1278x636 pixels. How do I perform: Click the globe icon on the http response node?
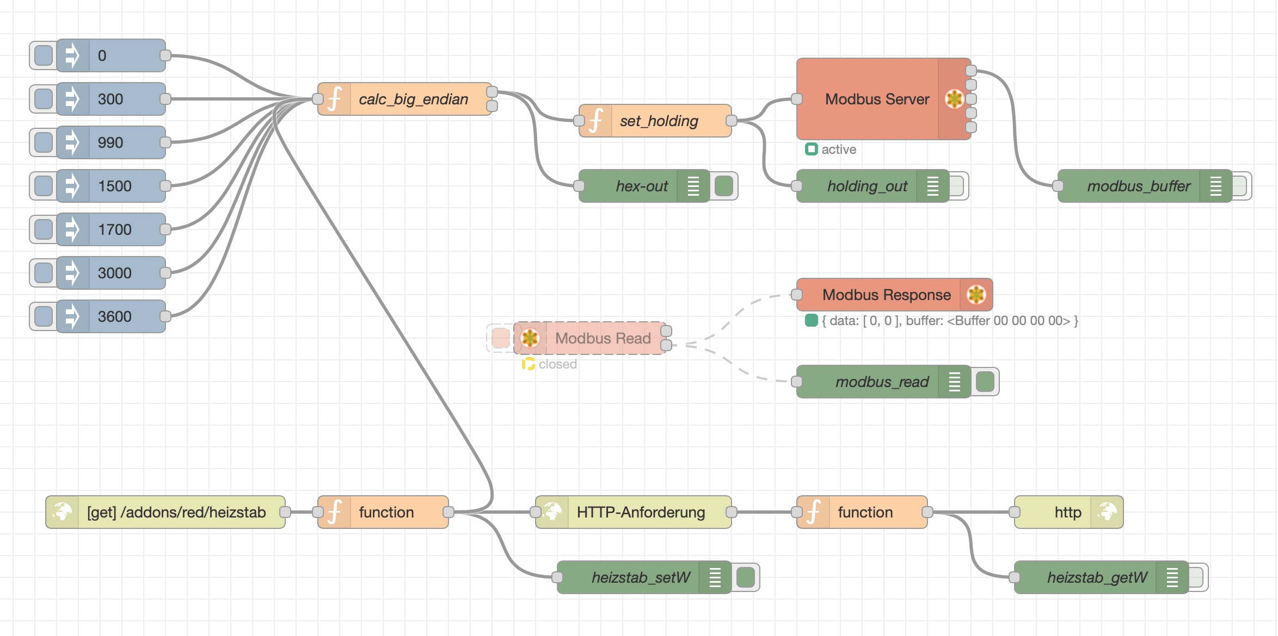(1107, 512)
